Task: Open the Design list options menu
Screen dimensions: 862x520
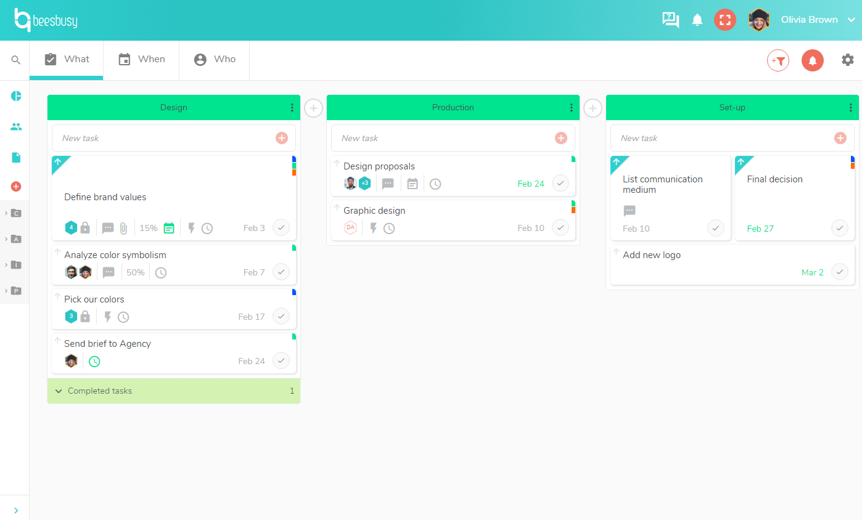Action: 292,107
